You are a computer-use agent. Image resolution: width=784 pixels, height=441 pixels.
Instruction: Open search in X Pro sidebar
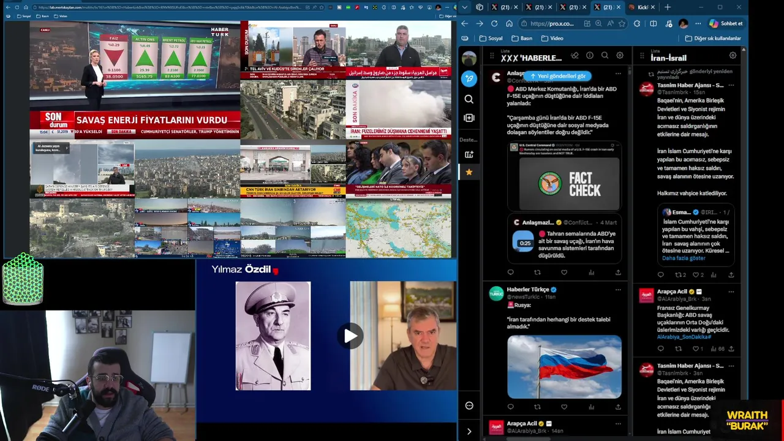pyautogui.click(x=469, y=99)
